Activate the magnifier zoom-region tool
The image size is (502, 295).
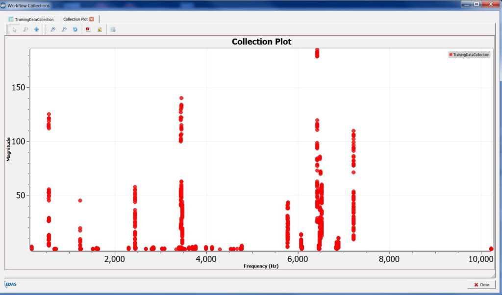pos(25,29)
